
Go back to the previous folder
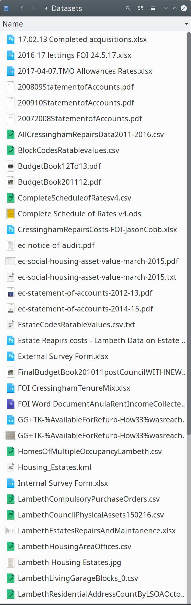click(x=22, y=8)
